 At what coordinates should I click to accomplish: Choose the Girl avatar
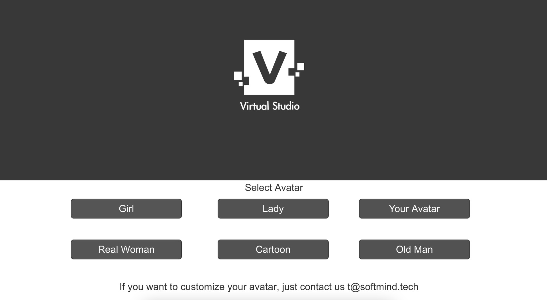click(x=126, y=209)
